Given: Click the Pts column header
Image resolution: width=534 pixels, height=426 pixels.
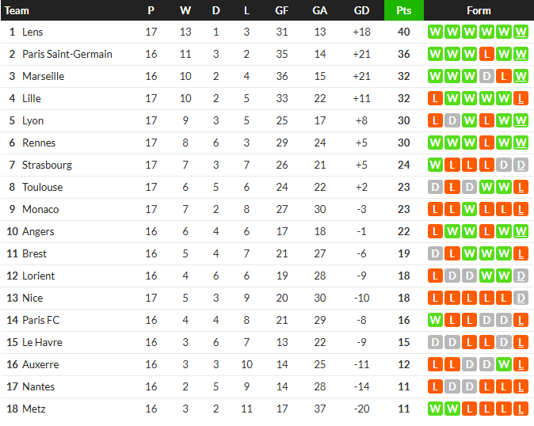Looking at the screenshot, I should [403, 10].
